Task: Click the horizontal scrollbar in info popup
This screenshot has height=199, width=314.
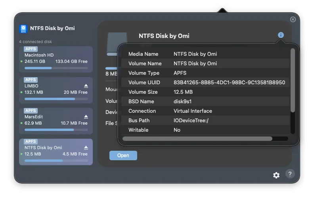Action: click(x=197, y=139)
